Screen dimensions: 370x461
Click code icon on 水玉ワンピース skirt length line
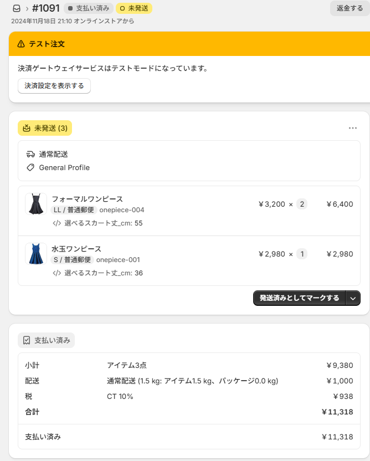56,273
